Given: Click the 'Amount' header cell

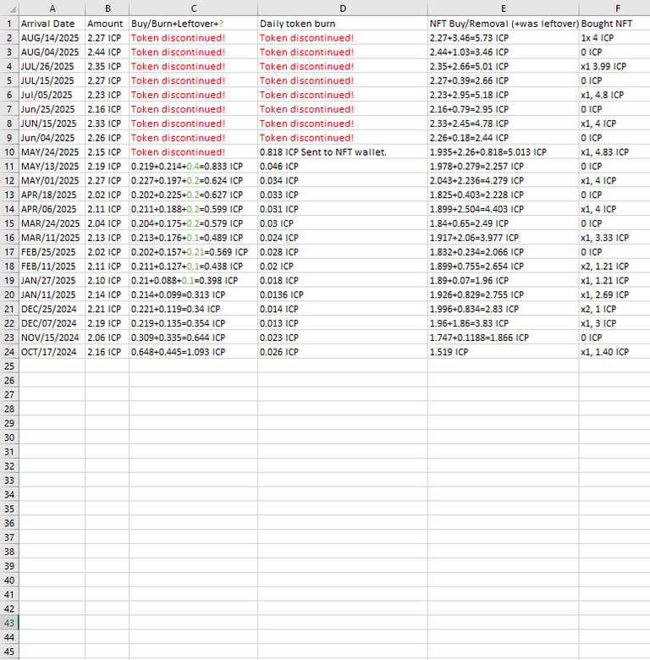Looking at the screenshot, I should (107, 24).
